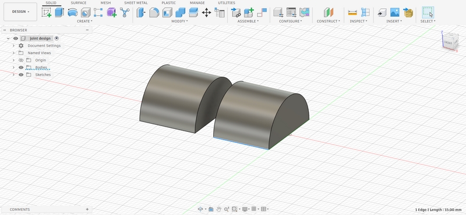Image resolution: width=466 pixels, height=215 pixels.
Task: Click the ViewCube front face
Action: tap(448, 42)
